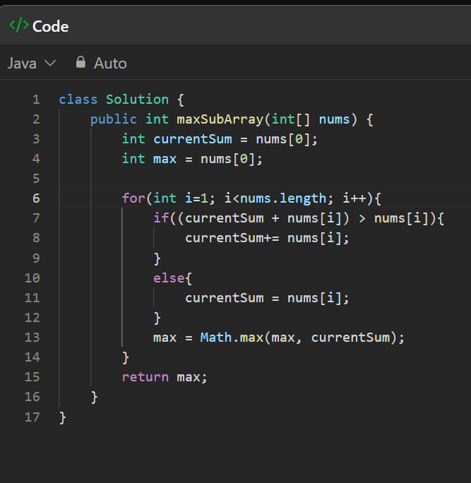Click the "class" keyword on line 1

(x=78, y=100)
